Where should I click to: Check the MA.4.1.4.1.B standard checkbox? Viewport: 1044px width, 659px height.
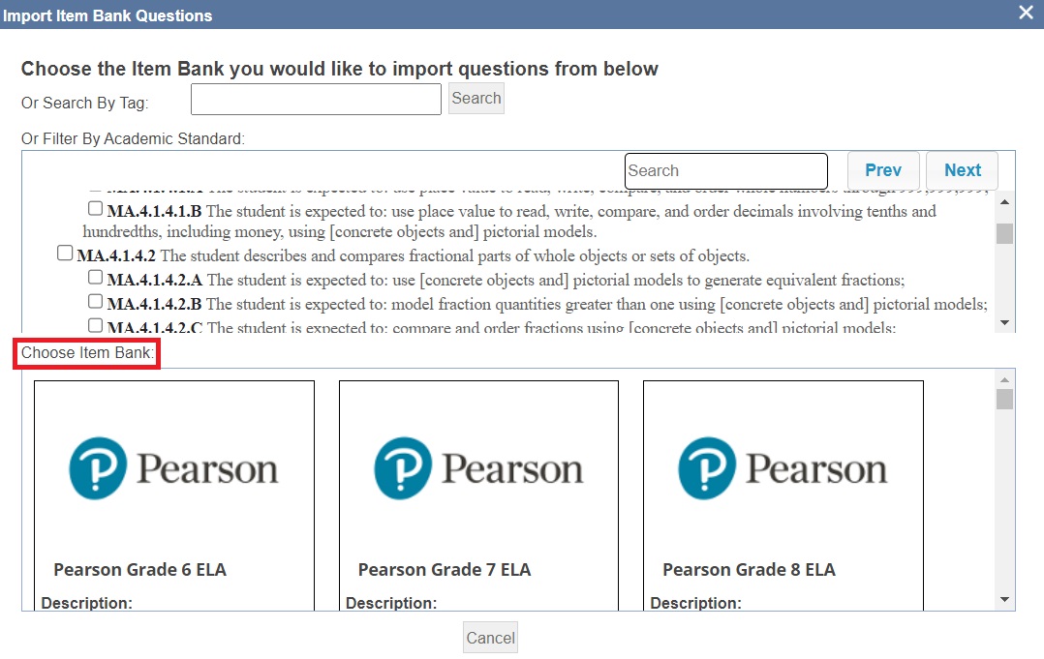tap(95, 209)
